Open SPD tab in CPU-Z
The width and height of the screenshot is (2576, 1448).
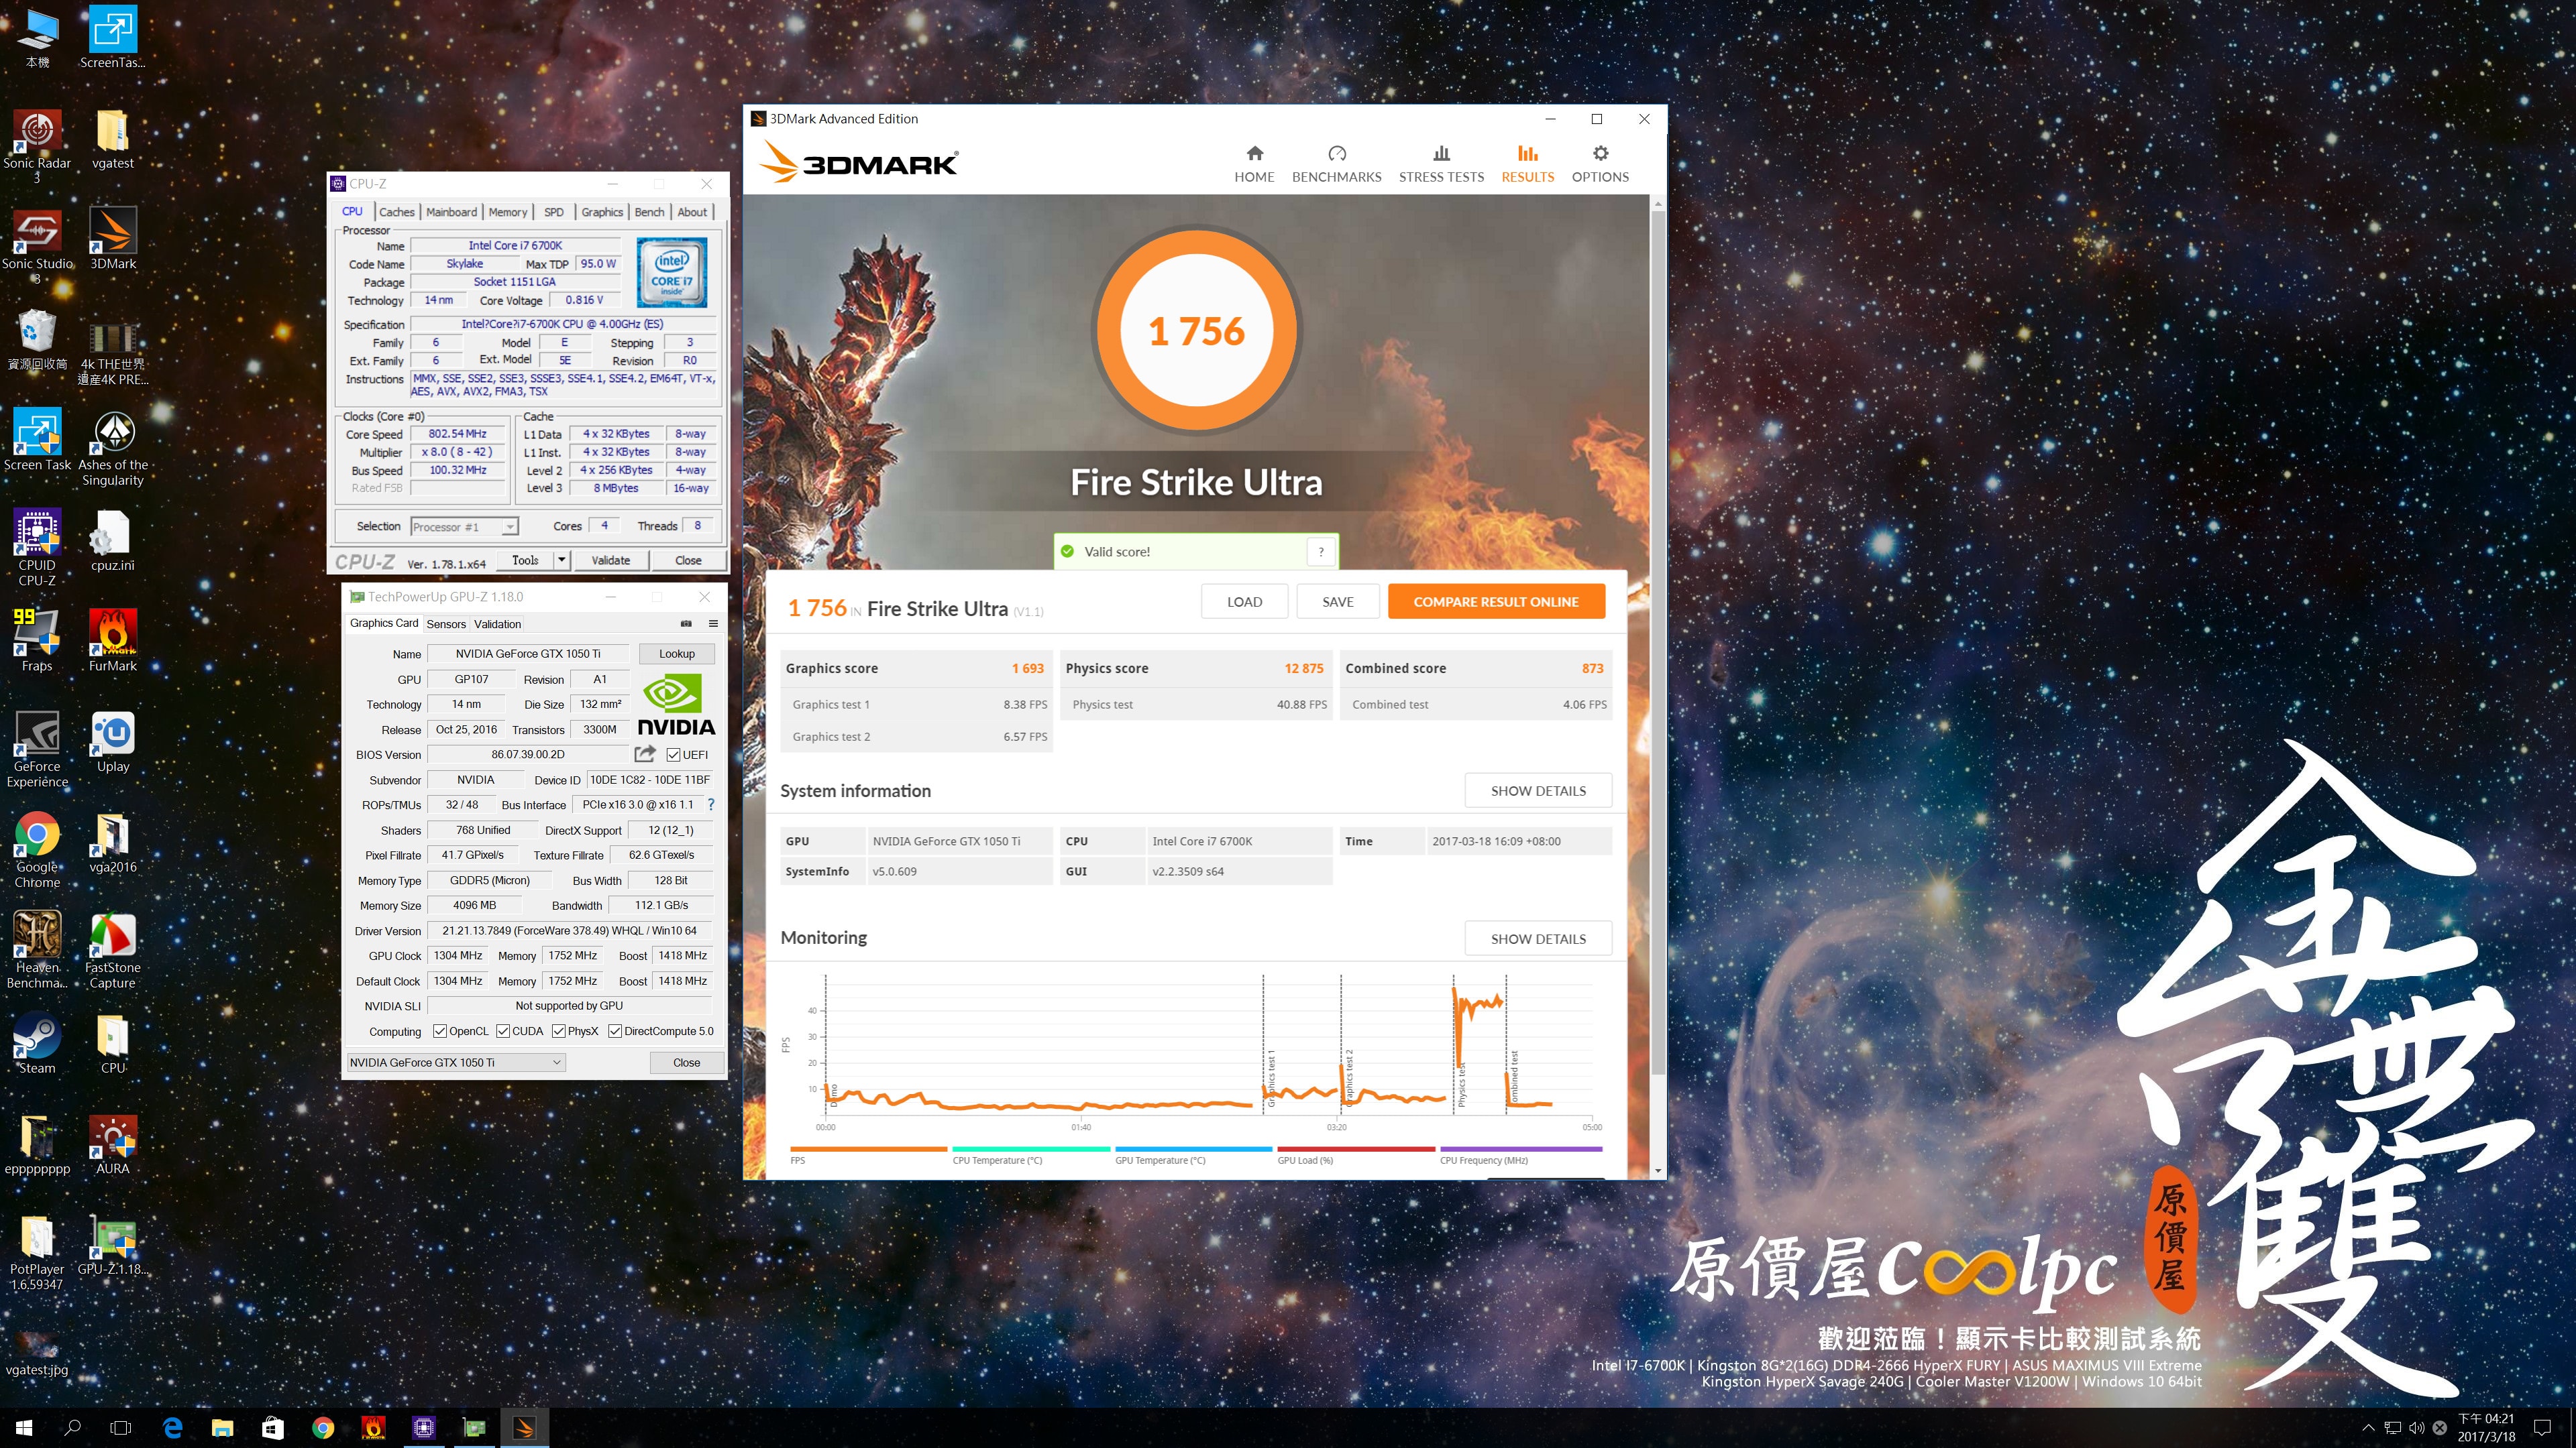pyautogui.click(x=554, y=212)
